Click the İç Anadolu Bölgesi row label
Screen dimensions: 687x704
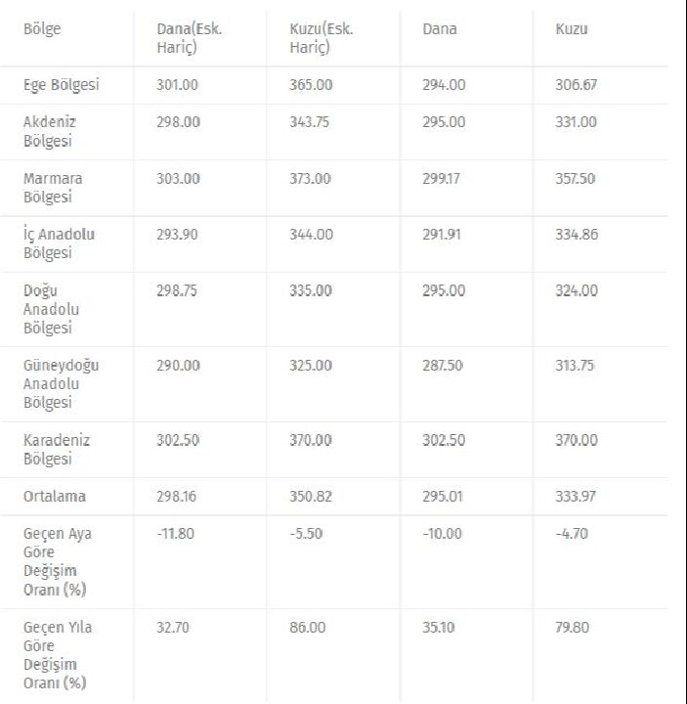59,243
